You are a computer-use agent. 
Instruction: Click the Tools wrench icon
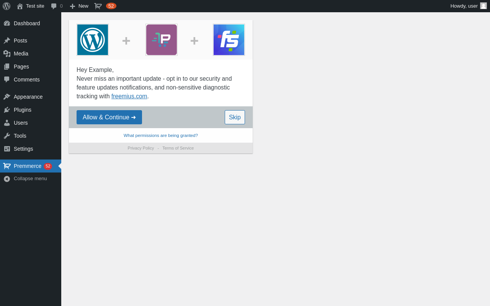pyautogui.click(x=7, y=136)
